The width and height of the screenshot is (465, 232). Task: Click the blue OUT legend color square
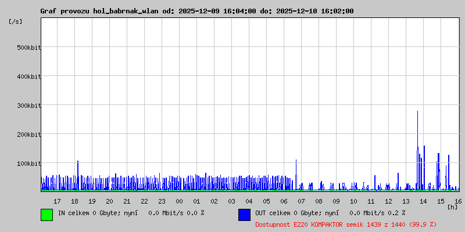[x=244, y=215]
